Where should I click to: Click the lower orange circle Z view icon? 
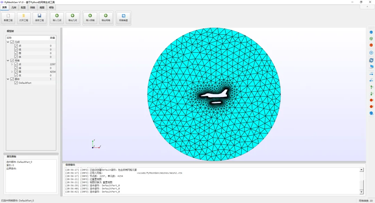pos(371,107)
